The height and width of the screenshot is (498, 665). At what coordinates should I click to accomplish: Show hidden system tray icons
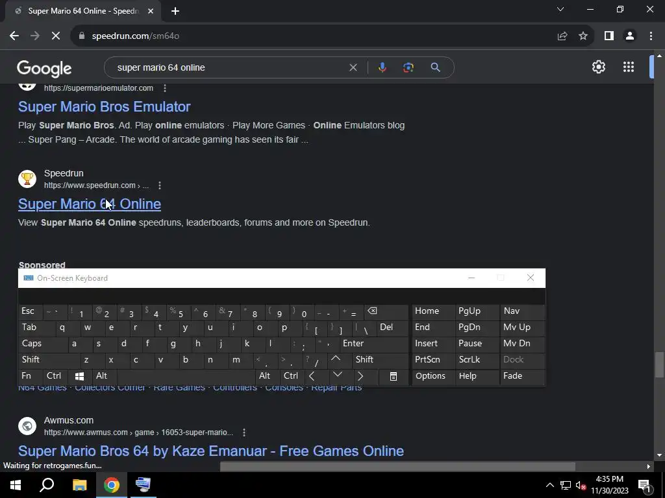[x=549, y=485]
